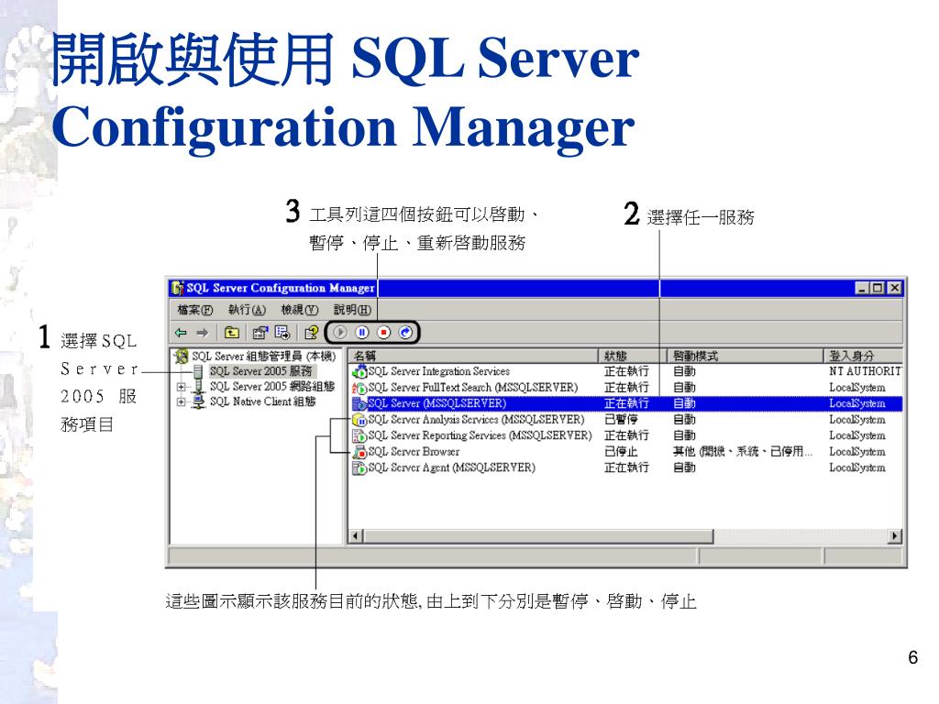Click the Up one level folder icon
Image resolution: width=939 pixels, height=704 pixels.
pos(231,332)
